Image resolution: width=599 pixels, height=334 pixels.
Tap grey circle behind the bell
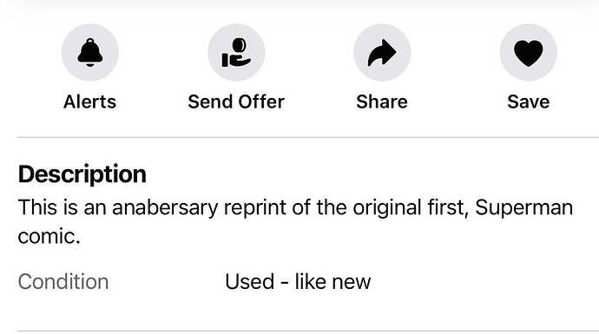(89, 52)
